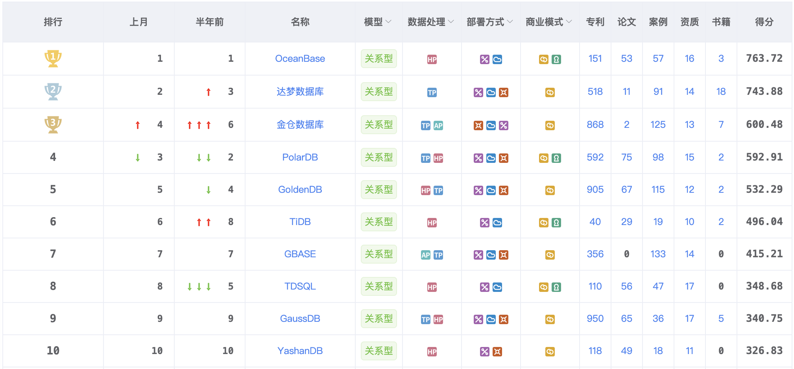Click the gold first-place trophy icon

coord(53,58)
